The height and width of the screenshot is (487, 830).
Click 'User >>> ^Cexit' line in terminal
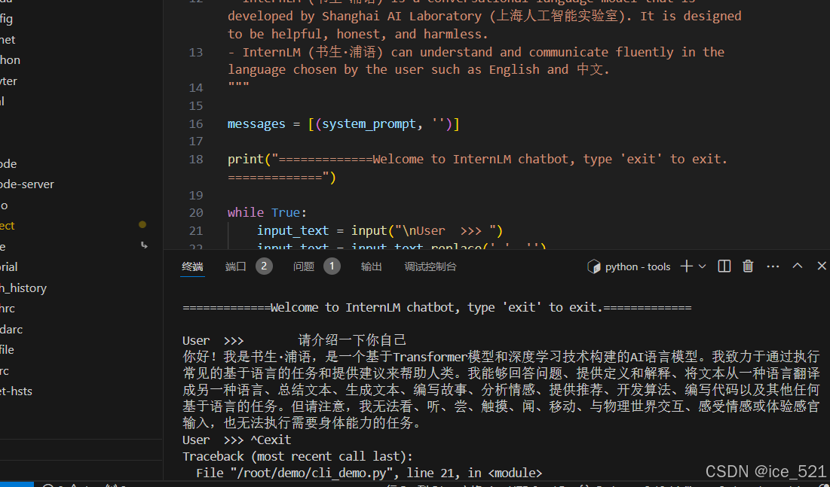click(x=237, y=440)
